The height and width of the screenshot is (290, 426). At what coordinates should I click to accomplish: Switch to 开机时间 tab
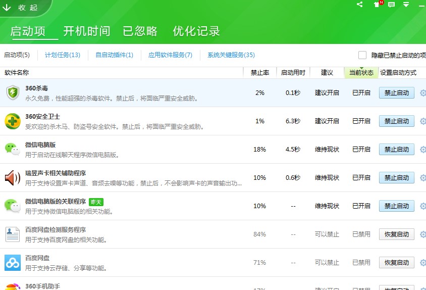tap(86, 31)
